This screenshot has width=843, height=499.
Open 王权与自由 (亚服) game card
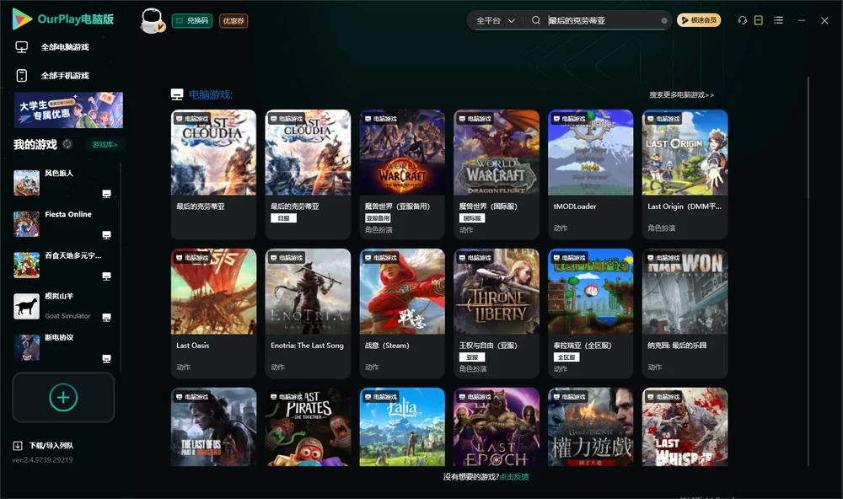coord(497,314)
